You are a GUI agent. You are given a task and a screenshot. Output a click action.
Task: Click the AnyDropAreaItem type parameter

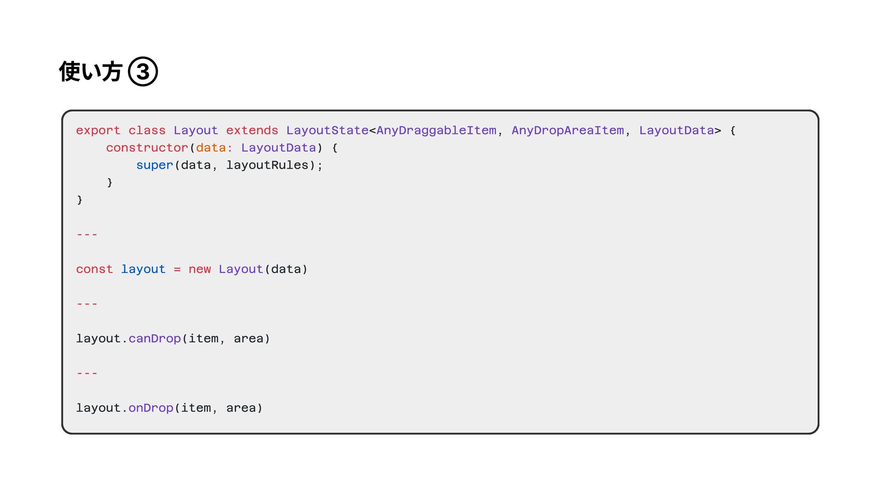point(567,131)
